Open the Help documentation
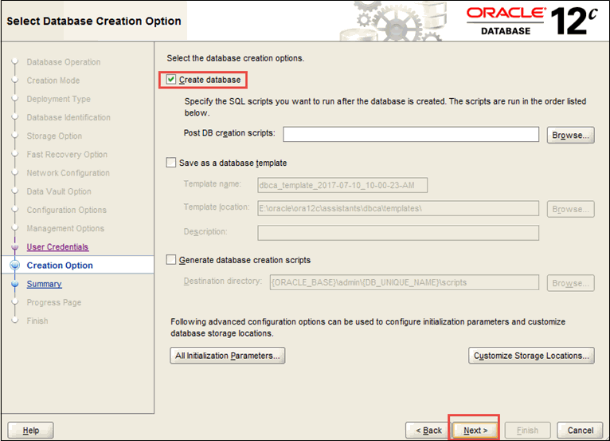Image resolution: width=610 pixels, height=441 pixels. [30, 430]
